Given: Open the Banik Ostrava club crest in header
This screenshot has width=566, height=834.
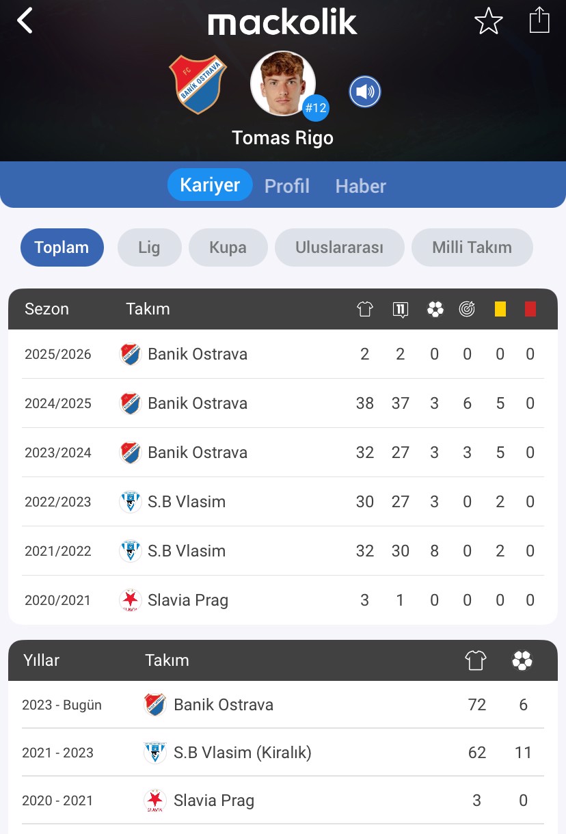Looking at the screenshot, I should (x=198, y=84).
